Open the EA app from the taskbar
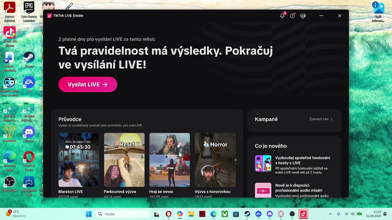This screenshot has height=220, width=392. [258, 214]
